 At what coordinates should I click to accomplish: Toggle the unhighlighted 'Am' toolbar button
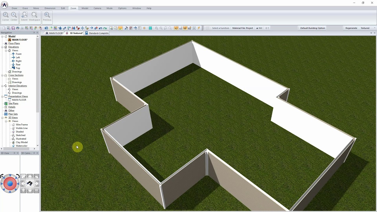pyautogui.click(x=181, y=28)
